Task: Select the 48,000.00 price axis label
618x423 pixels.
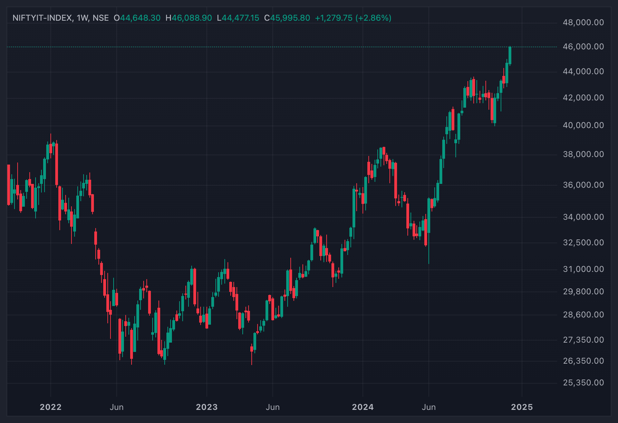Action: [x=583, y=22]
